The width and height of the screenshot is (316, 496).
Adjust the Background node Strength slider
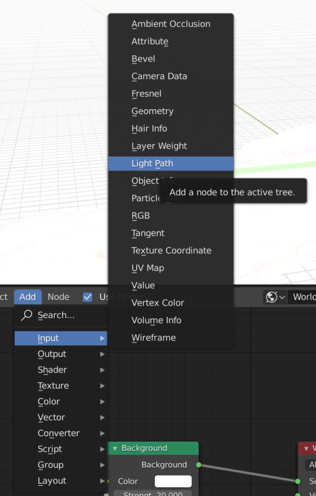(152, 493)
